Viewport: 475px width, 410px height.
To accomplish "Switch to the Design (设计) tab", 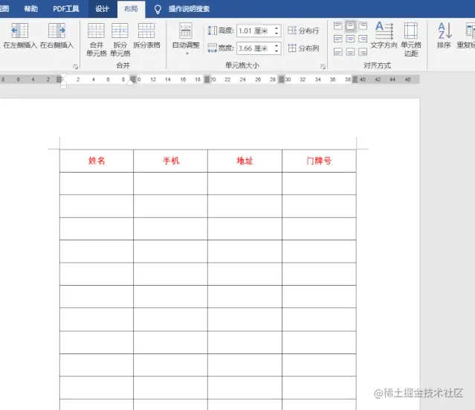I will pyautogui.click(x=102, y=9).
